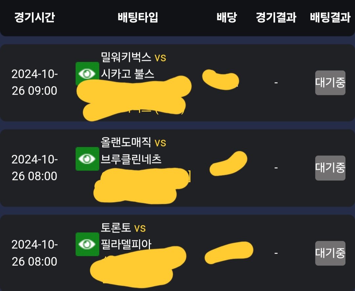
Task: Click 대기중 status for 밀워키벅스 vs 시카고 불스
Action: pos(330,83)
